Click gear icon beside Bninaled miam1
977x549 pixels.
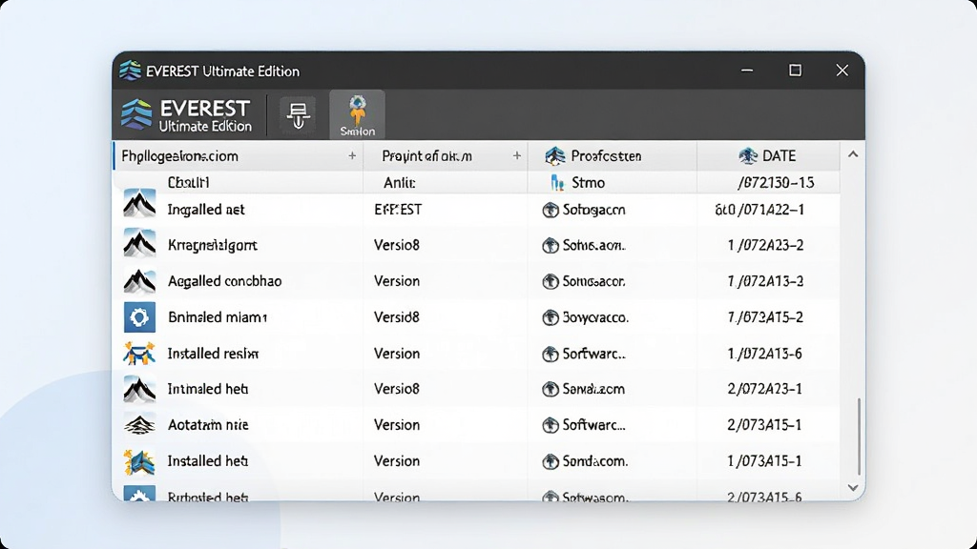click(139, 317)
